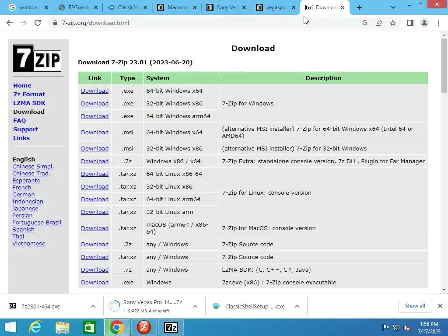The image size is (448, 336).
Task: Open the 7z2301-x64.exe downloaded file
Action: click(x=41, y=306)
